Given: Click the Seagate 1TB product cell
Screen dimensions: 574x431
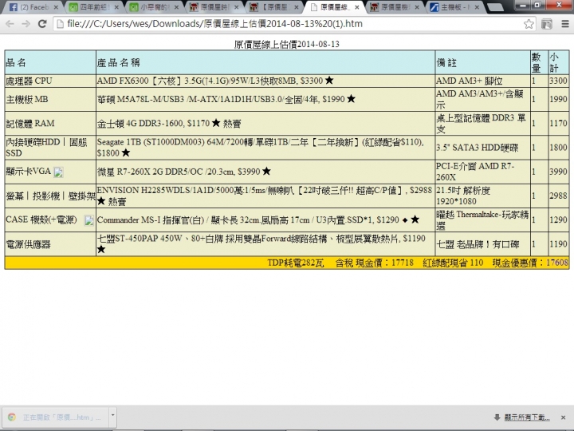Looking at the screenshot, I should point(265,148).
